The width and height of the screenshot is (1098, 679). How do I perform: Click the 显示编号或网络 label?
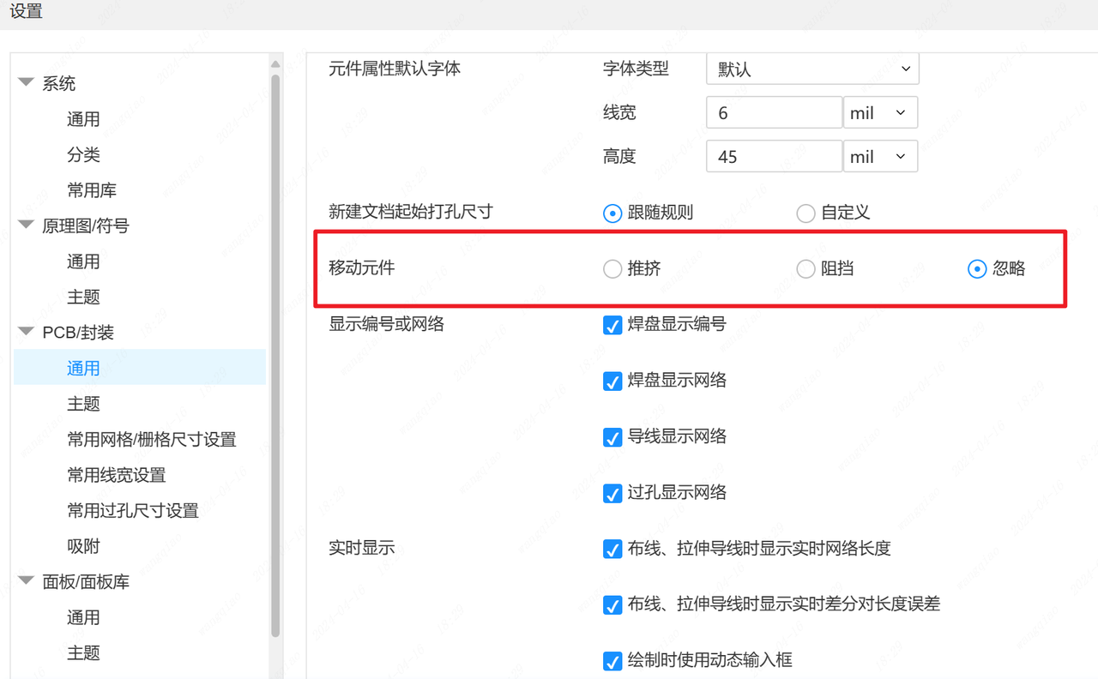pyautogui.click(x=387, y=324)
